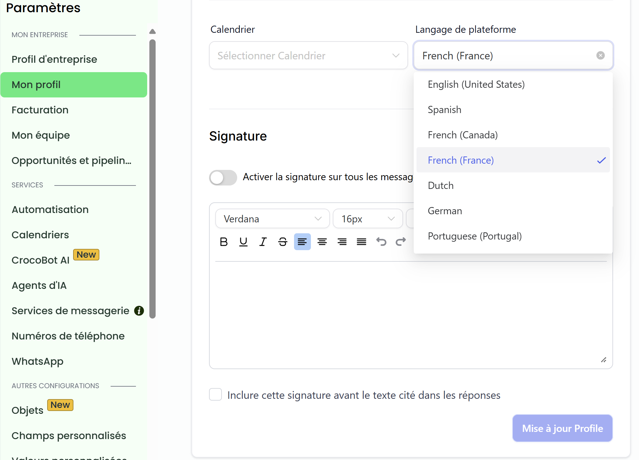
Task: Choose German from language list
Action: pyautogui.click(x=445, y=211)
